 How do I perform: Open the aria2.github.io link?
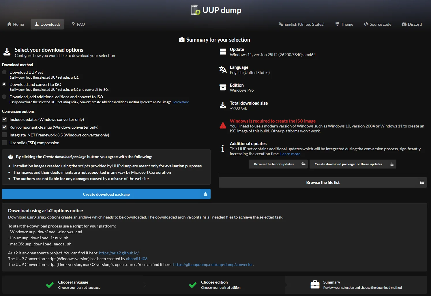click(x=119, y=253)
